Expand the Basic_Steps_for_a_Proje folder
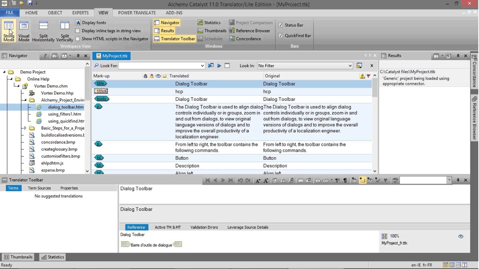 (25, 128)
